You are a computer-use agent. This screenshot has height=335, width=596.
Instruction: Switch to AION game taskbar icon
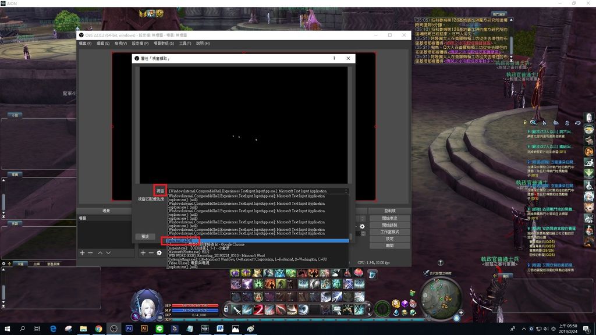pyautogui.click(x=205, y=329)
